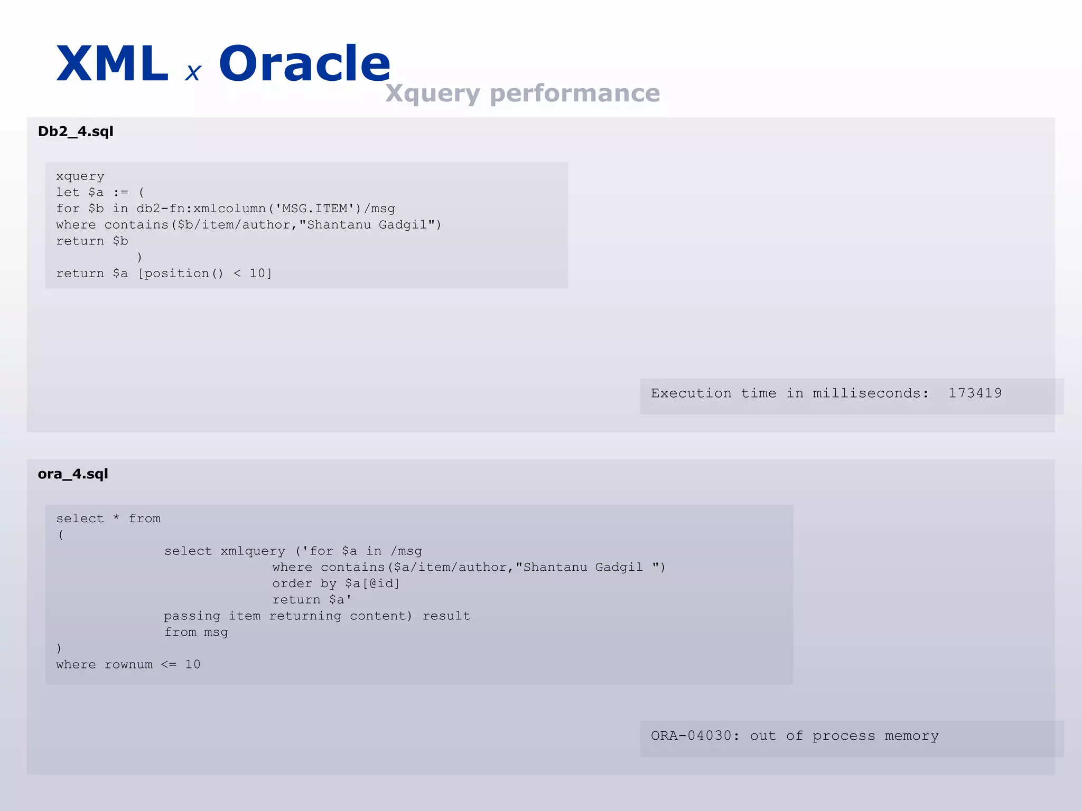Click the 'order by $a[@id]' line
This screenshot has width=1082, height=811.
tap(336, 583)
